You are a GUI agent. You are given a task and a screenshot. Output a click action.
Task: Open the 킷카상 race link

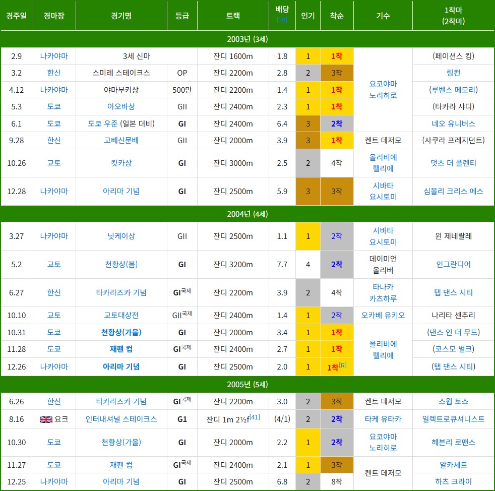121,163
